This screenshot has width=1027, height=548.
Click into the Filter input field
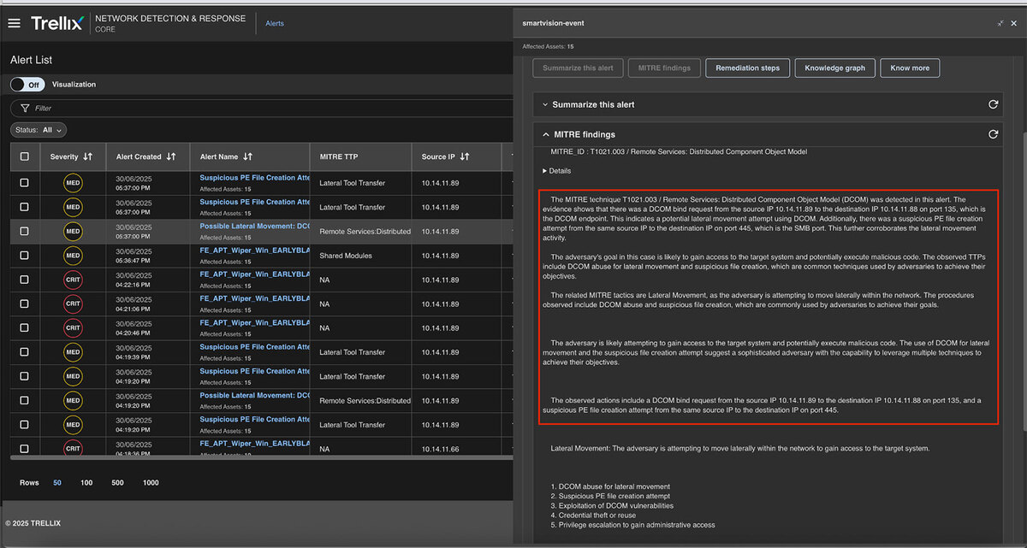(260, 109)
